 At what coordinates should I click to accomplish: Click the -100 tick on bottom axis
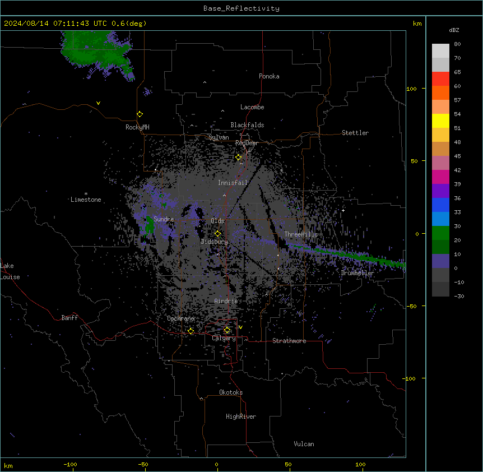pyautogui.click(x=71, y=465)
